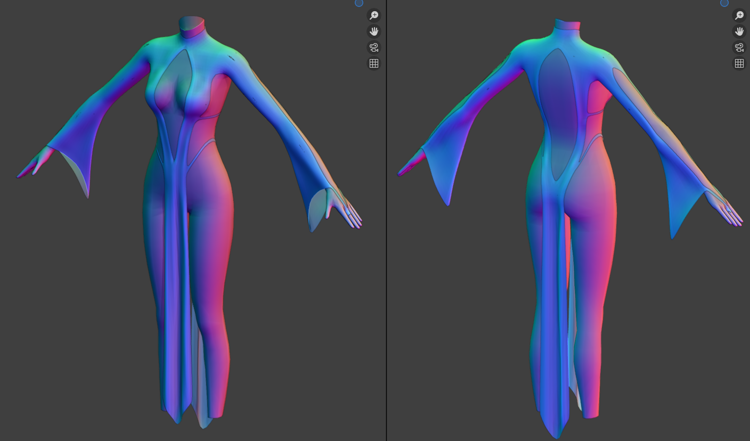
Task: Click the pan hand icon in right viewport
Action: [739, 31]
